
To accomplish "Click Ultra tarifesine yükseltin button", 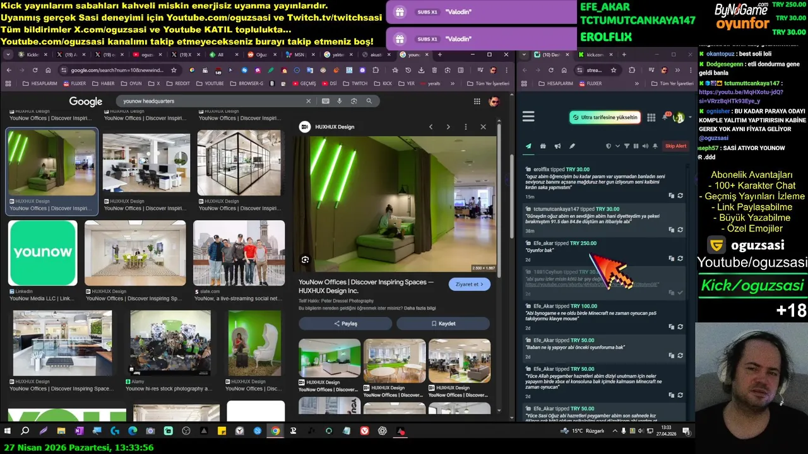I will tap(605, 117).
